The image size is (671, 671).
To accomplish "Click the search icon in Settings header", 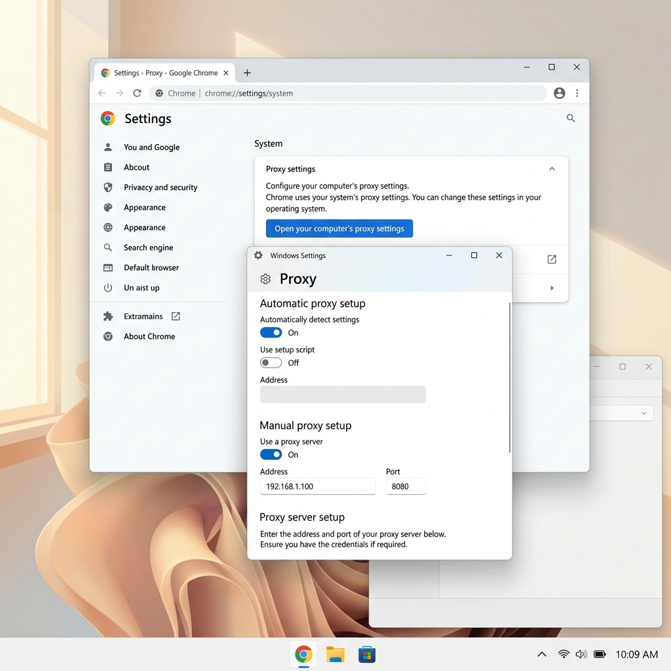I will click(571, 118).
